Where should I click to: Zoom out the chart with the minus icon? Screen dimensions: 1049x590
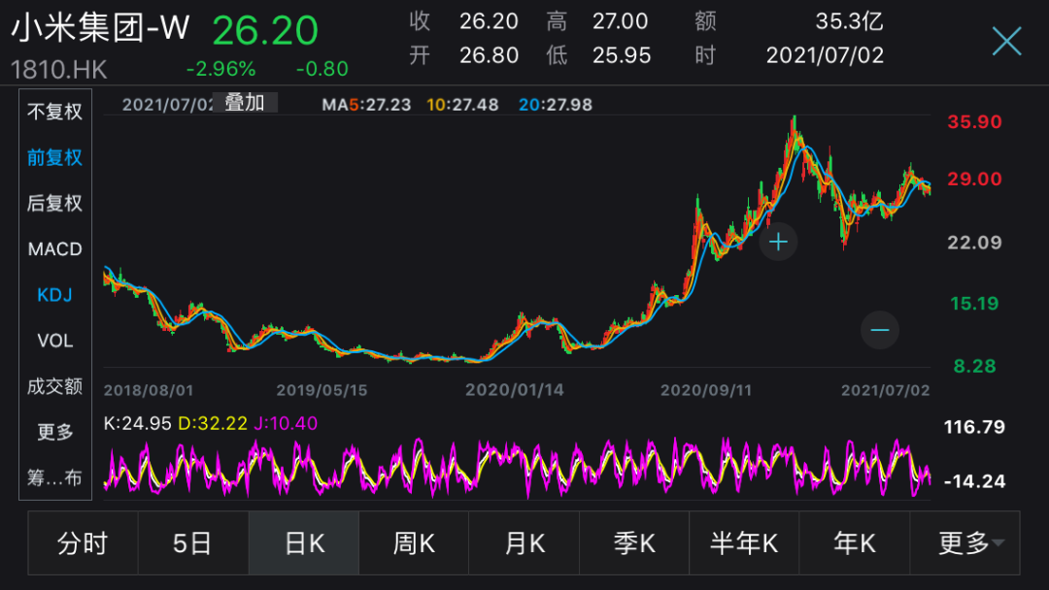(879, 330)
